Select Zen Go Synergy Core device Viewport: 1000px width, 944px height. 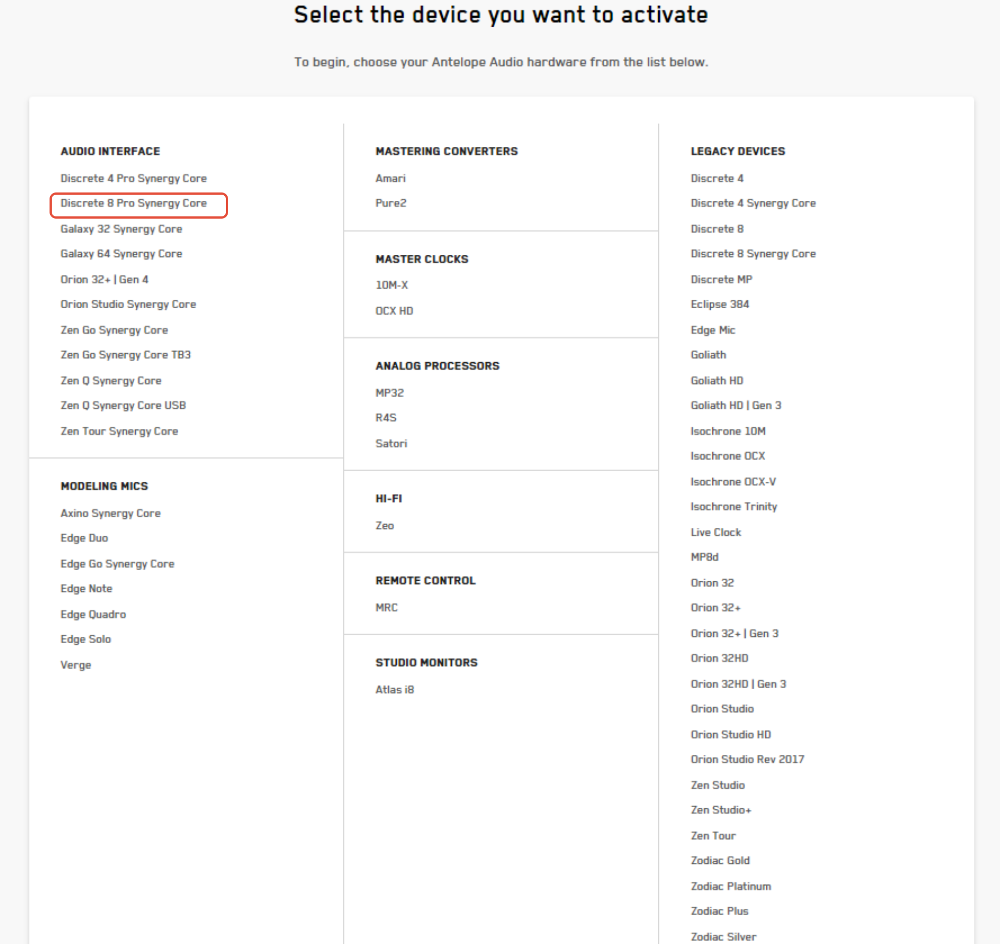coord(115,330)
